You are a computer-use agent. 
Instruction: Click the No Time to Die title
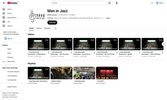tap(105, 53)
